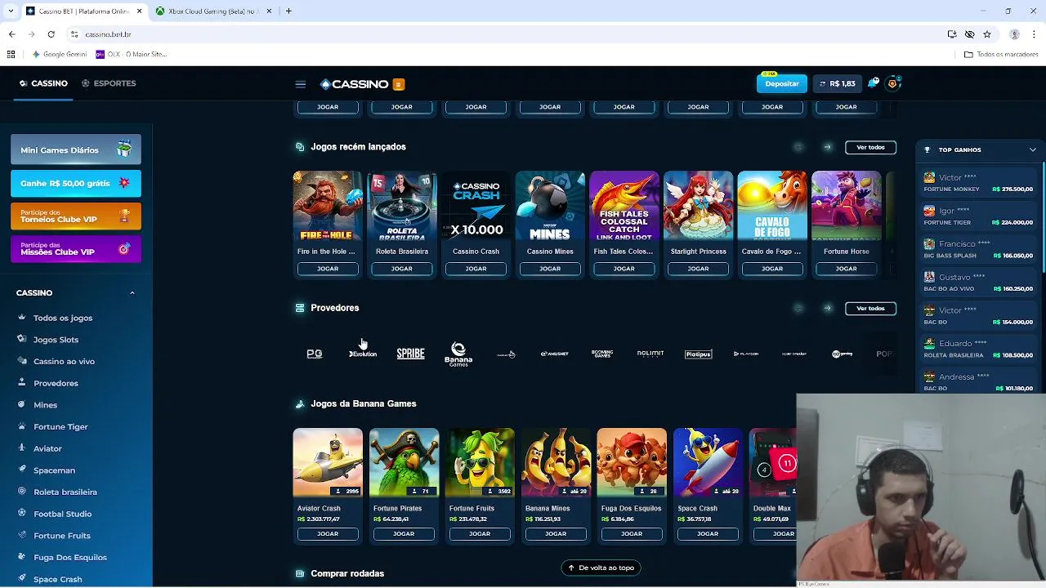Open Spaceman in sidebar menu

pyautogui.click(x=54, y=470)
